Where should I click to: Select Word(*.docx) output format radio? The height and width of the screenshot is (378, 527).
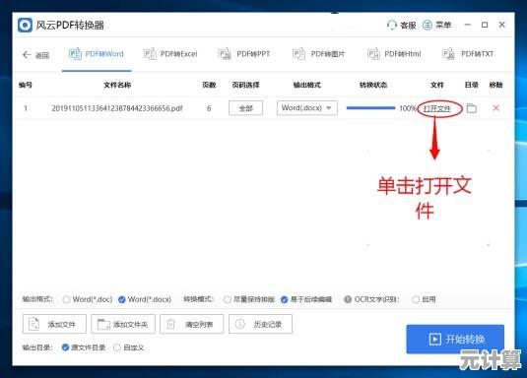[122, 299]
